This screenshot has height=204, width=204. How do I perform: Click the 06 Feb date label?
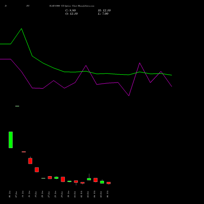pos(107,194)
